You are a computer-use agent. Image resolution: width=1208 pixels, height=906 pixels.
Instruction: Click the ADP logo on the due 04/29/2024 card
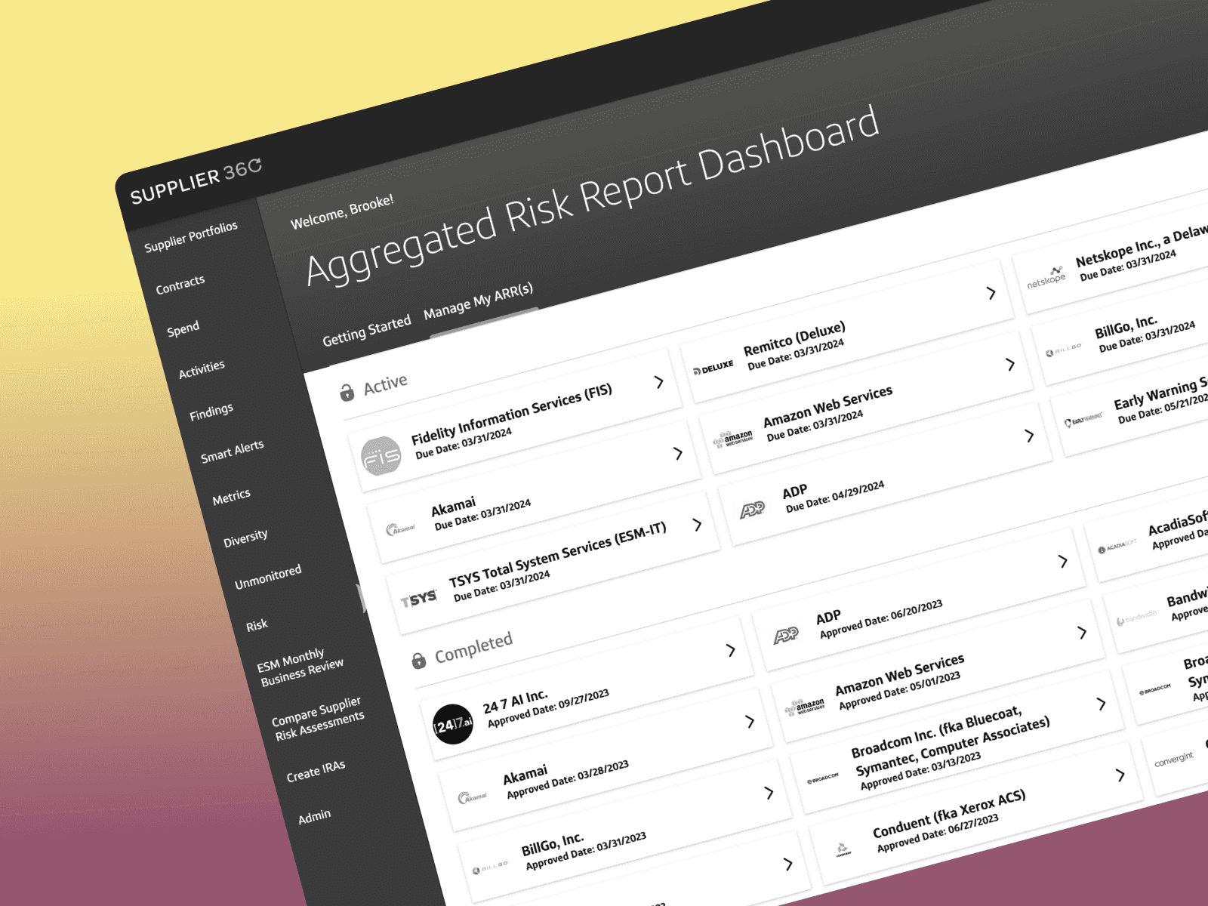coord(752,510)
